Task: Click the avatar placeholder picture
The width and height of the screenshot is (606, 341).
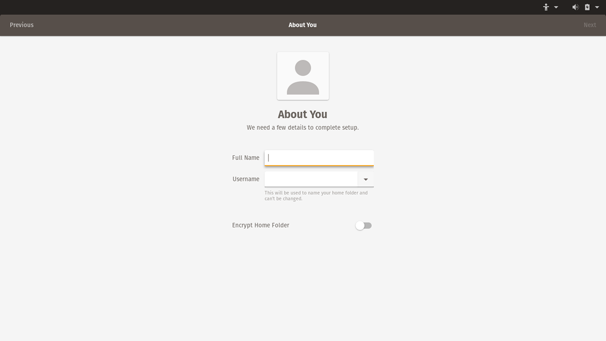Action: pyautogui.click(x=303, y=76)
